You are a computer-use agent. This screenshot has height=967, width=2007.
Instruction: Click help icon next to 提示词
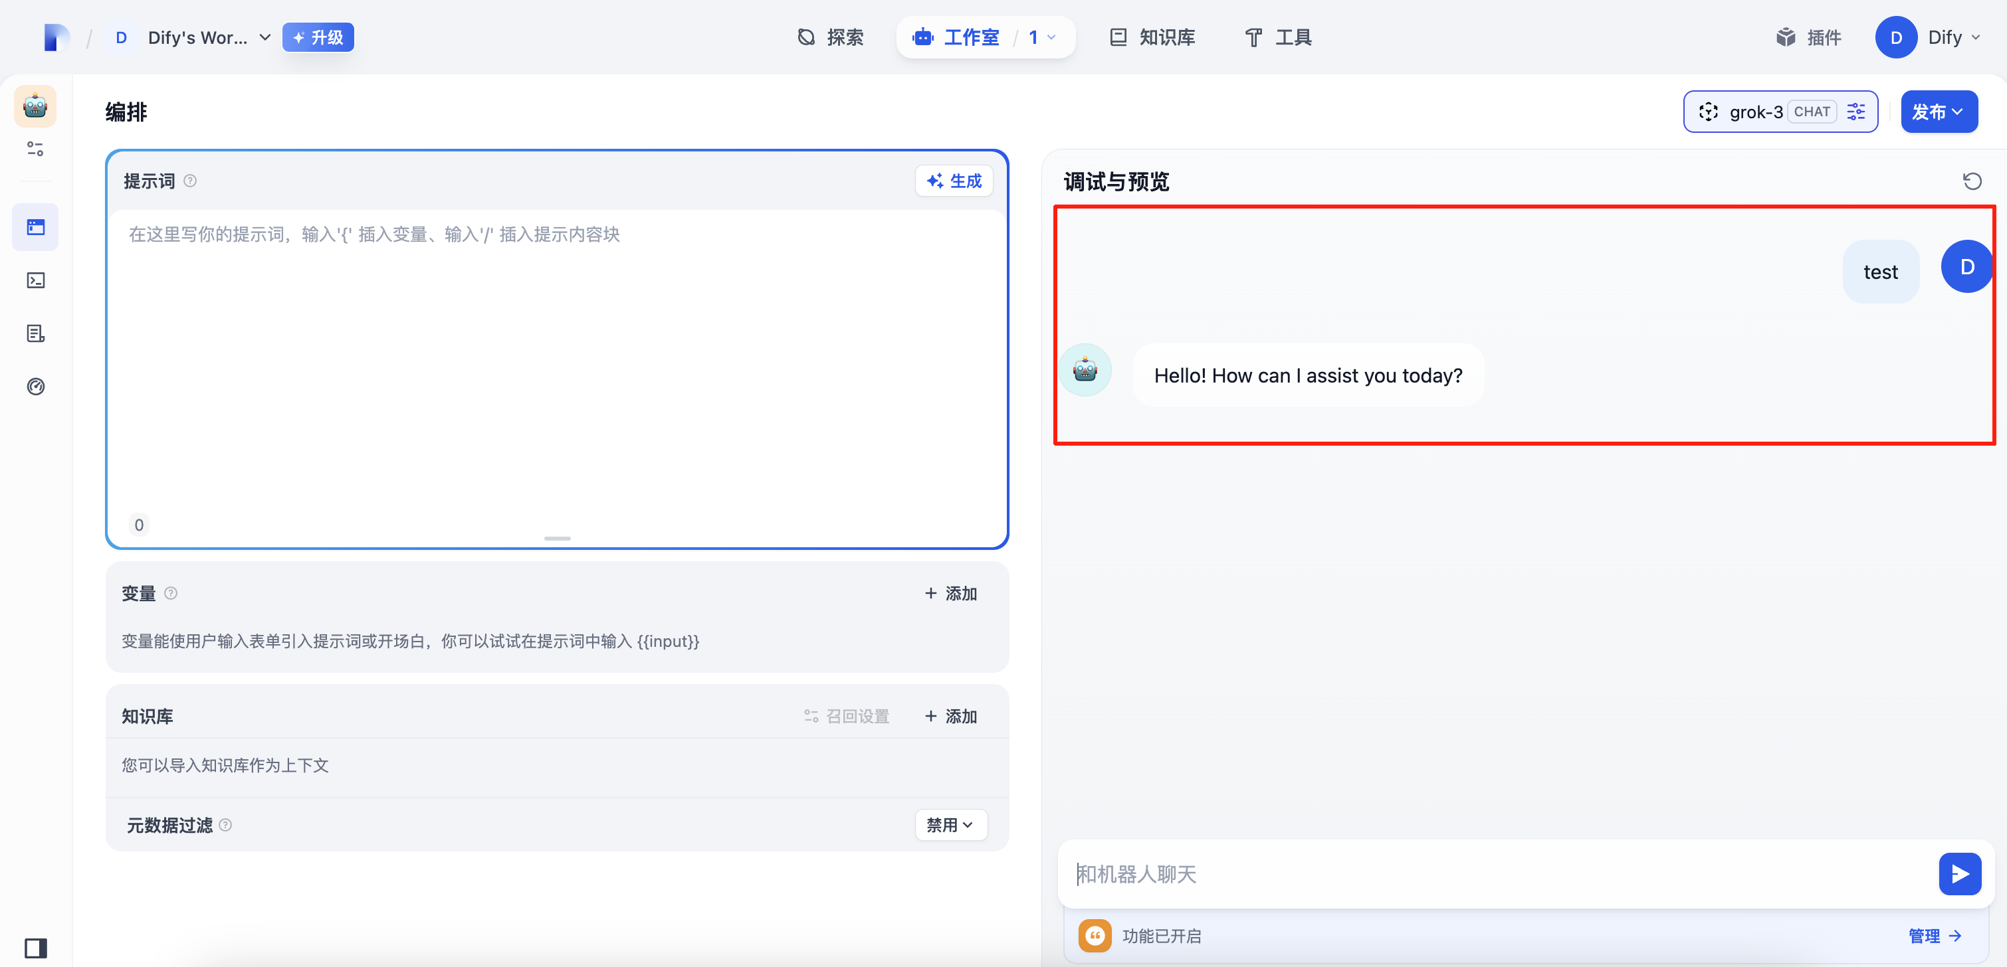tap(190, 181)
